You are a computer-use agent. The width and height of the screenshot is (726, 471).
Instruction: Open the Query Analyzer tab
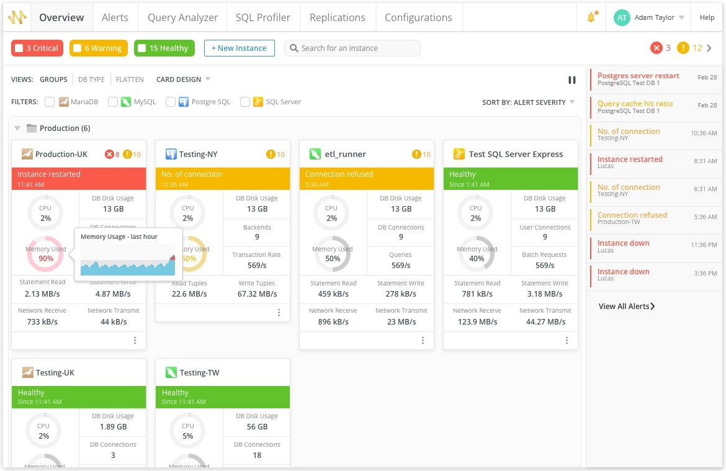click(x=182, y=17)
